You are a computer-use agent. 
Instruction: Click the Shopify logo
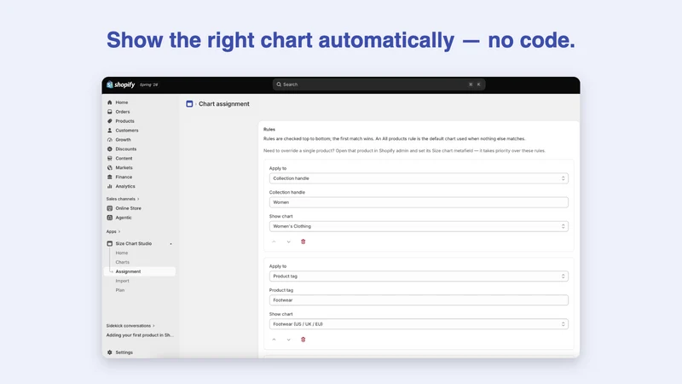120,84
